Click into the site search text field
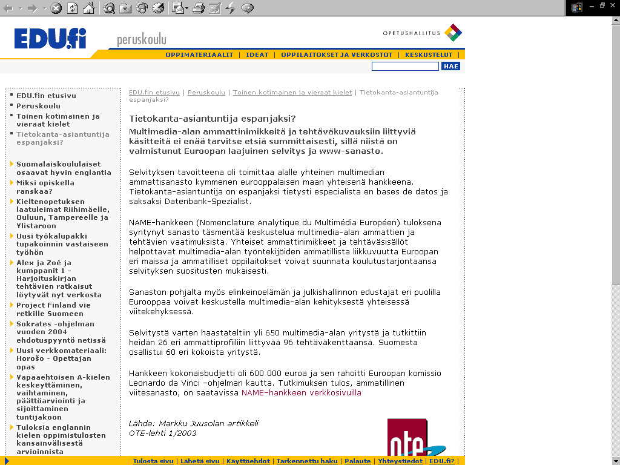Screen dimensions: 620x465 [x=404, y=66]
